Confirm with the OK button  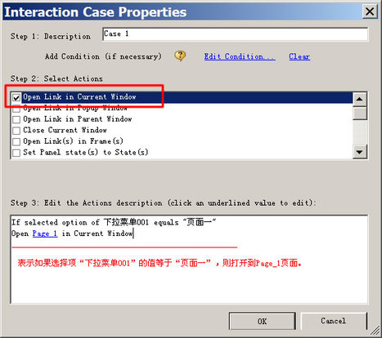pyautogui.click(x=262, y=322)
